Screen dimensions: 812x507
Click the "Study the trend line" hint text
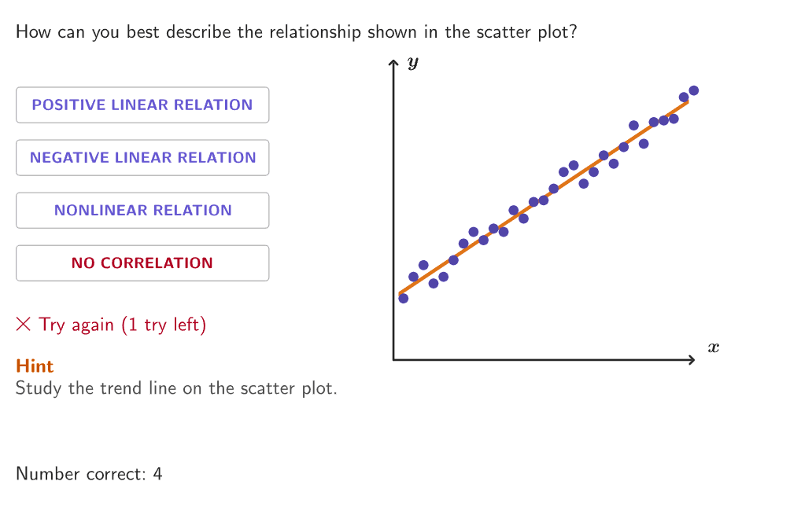tap(176, 388)
